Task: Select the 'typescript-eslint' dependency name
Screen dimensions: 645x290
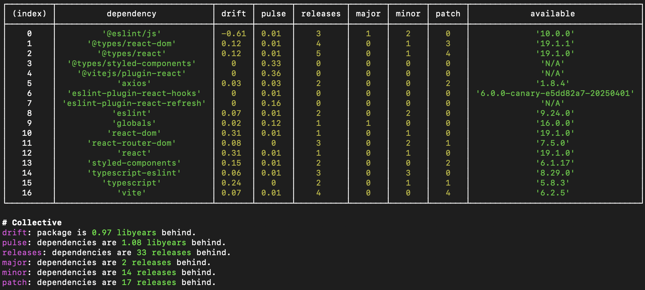Action: (134, 173)
